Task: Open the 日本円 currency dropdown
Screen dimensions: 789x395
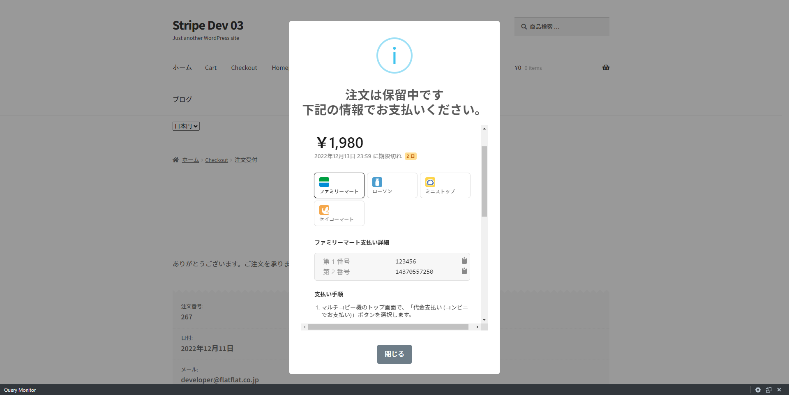Action: coord(186,126)
